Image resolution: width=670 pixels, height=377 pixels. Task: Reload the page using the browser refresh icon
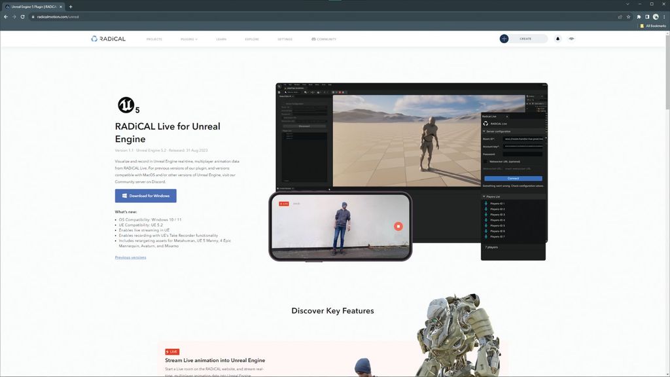(22, 16)
